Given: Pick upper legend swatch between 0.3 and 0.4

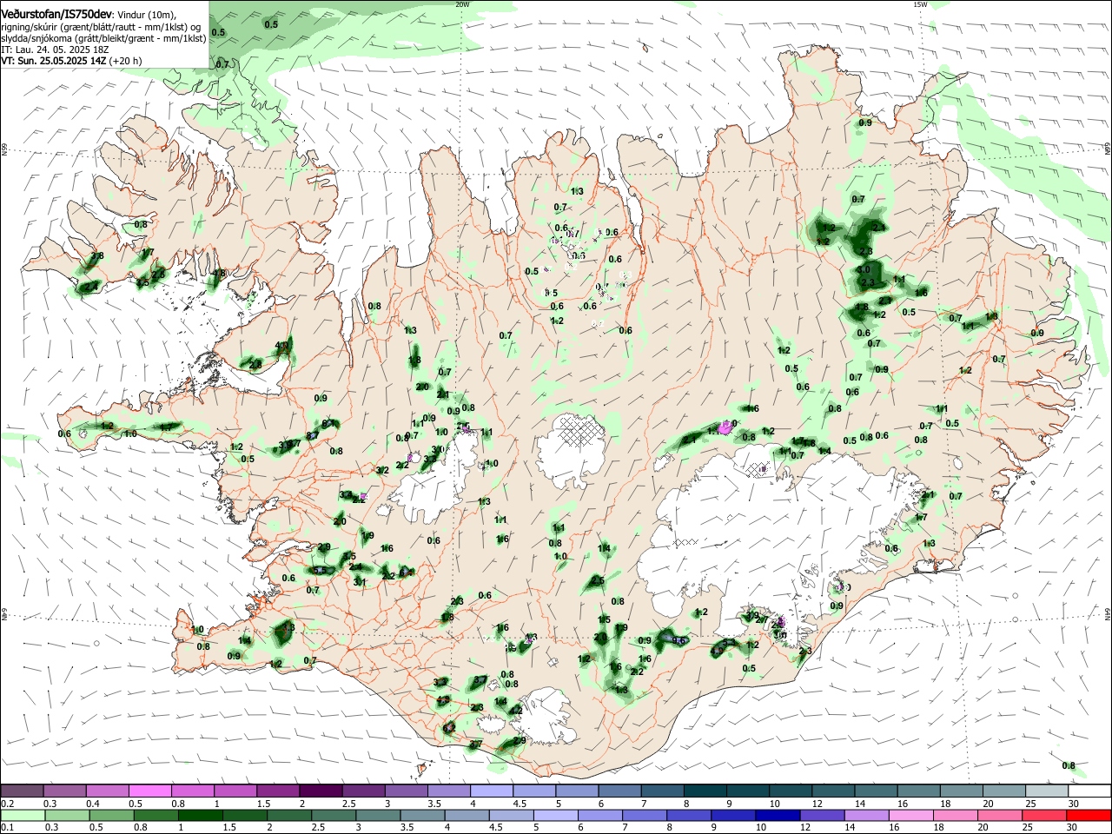Looking at the screenshot, I should pyautogui.click(x=65, y=791).
